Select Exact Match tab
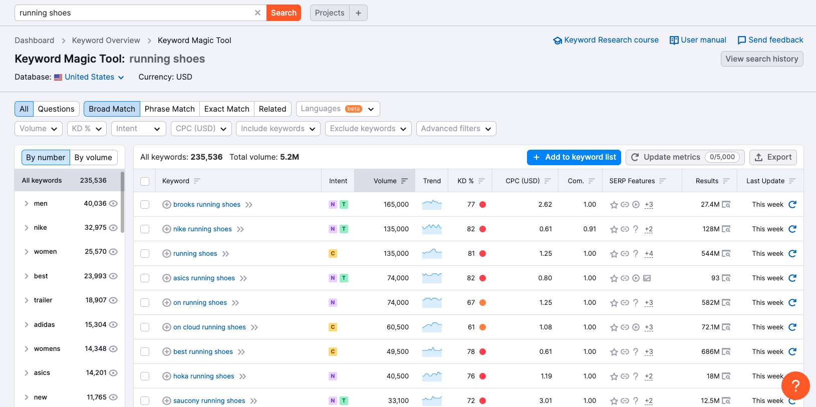The height and width of the screenshot is (407, 816). 226,109
